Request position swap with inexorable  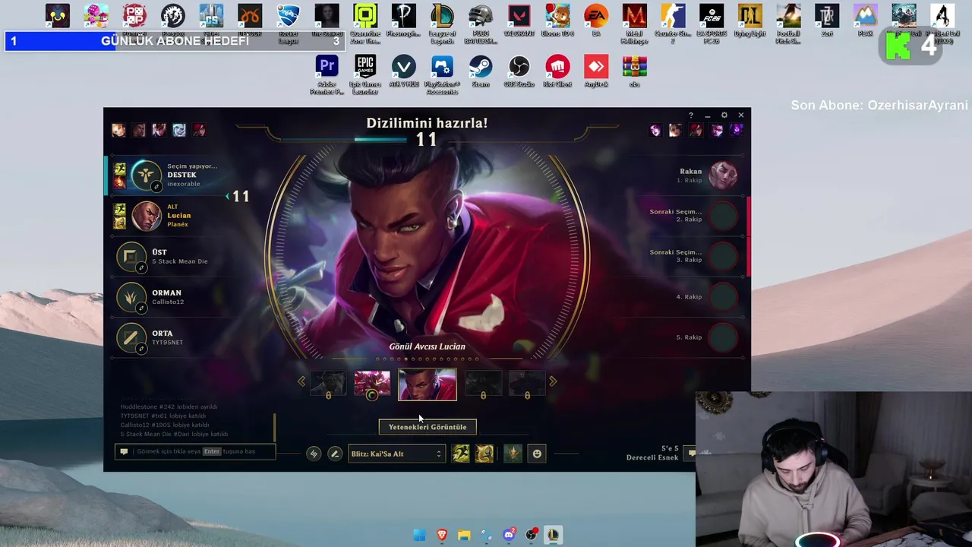(x=156, y=186)
